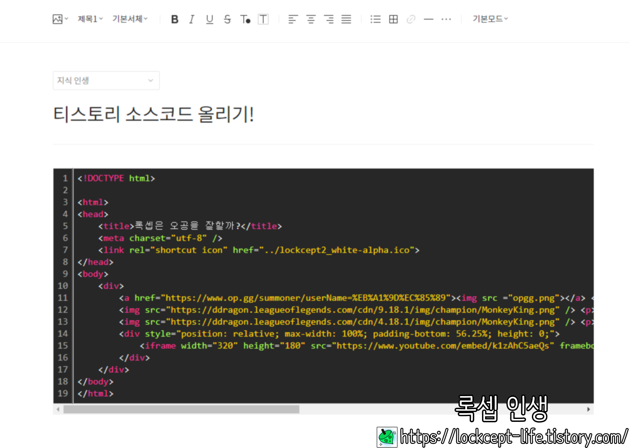Click the post title 티스토리 소스코드 올리기!
The height and width of the screenshot is (448, 629).
[x=154, y=114]
